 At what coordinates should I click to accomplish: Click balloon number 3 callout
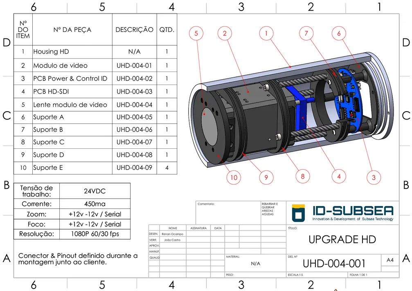pyautogui.click(x=374, y=177)
